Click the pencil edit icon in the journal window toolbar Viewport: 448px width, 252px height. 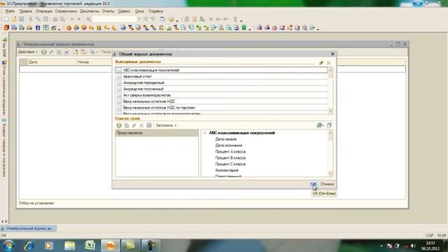pyautogui.click(x=51, y=52)
